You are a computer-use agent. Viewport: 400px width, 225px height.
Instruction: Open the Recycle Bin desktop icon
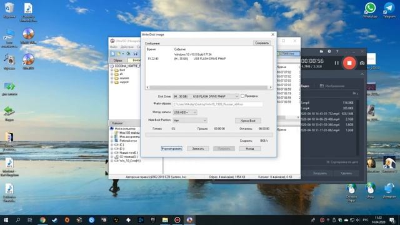[x=9, y=10]
